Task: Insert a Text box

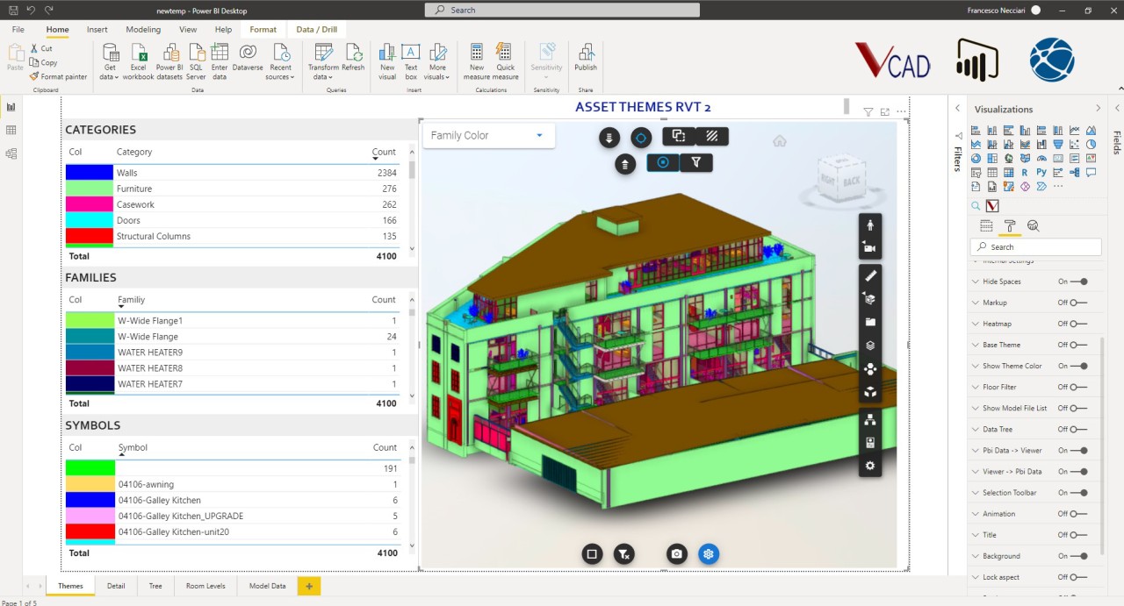Action: point(411,61)
